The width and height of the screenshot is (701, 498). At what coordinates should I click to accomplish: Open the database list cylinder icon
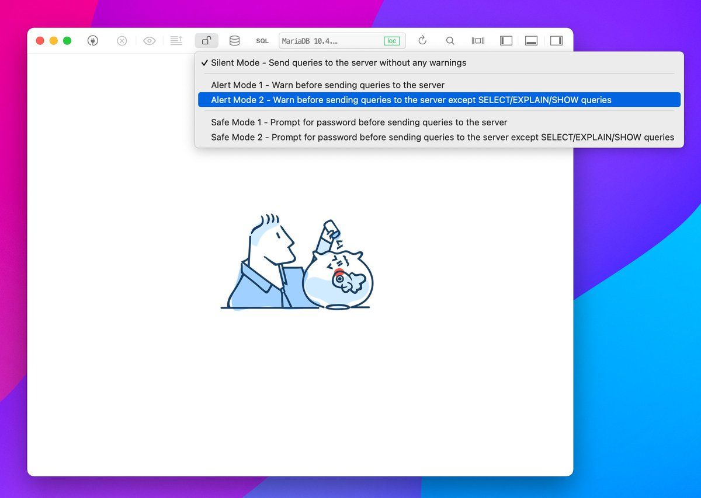coord(234,41)
